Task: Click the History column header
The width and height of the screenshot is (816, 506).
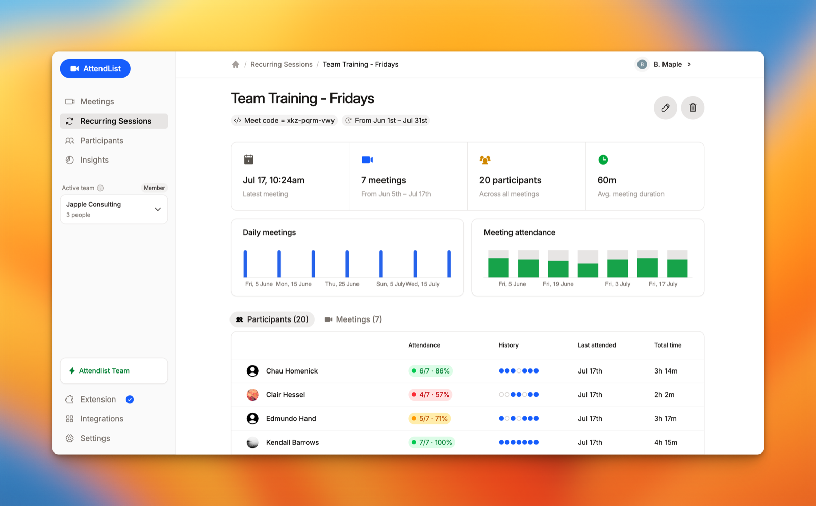Action: [x=508, y=345]
